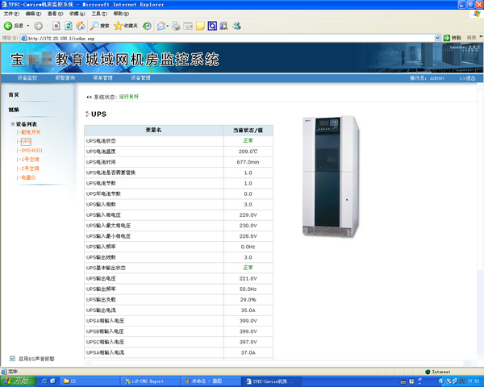Click the grey Forward arrow button
Image resolution: width=484 pixels, height=387 pixels.
tap(38, 26)
